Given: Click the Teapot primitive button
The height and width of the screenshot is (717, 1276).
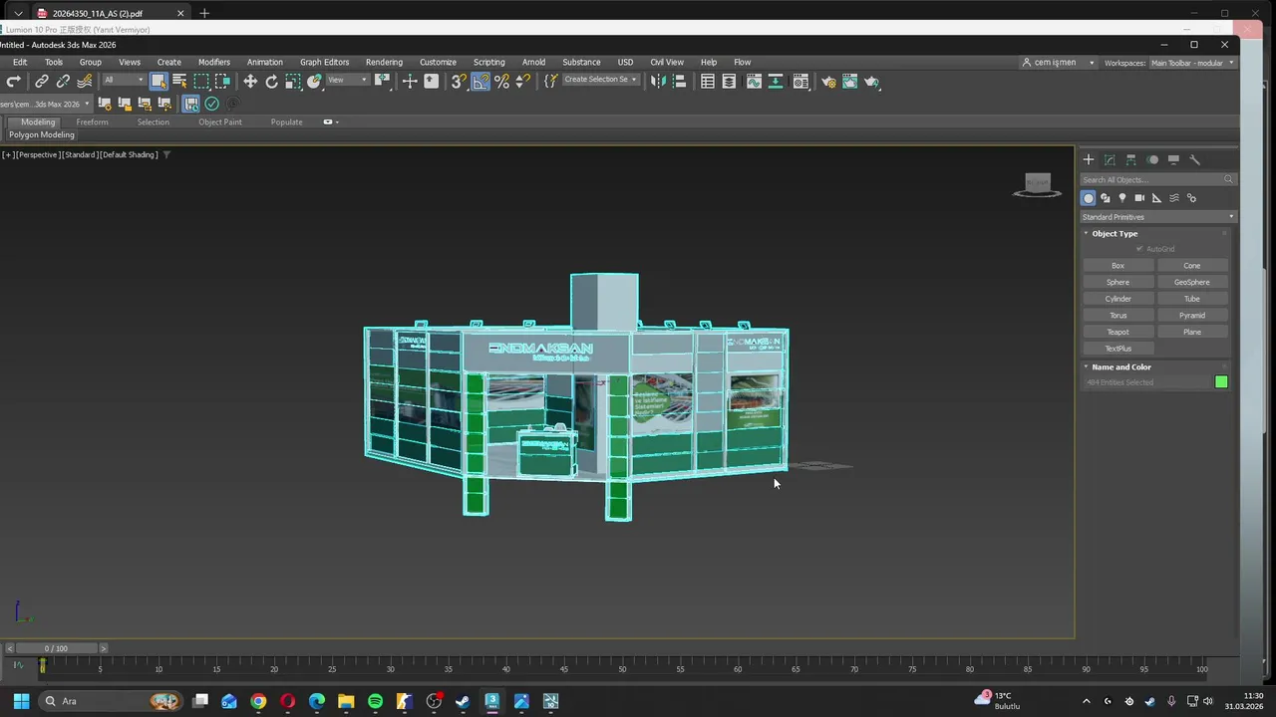Looking at the screenshot, I should pos(1117,332).
